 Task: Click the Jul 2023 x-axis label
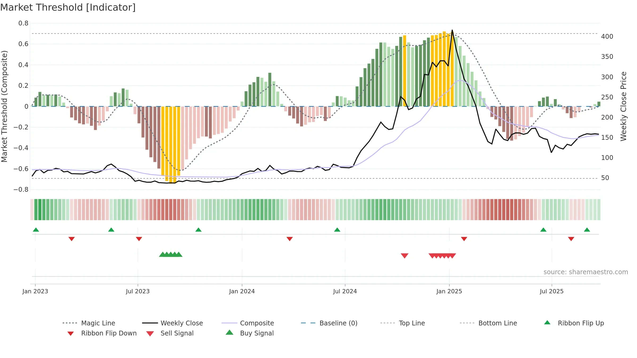click(x=138, y=291)
